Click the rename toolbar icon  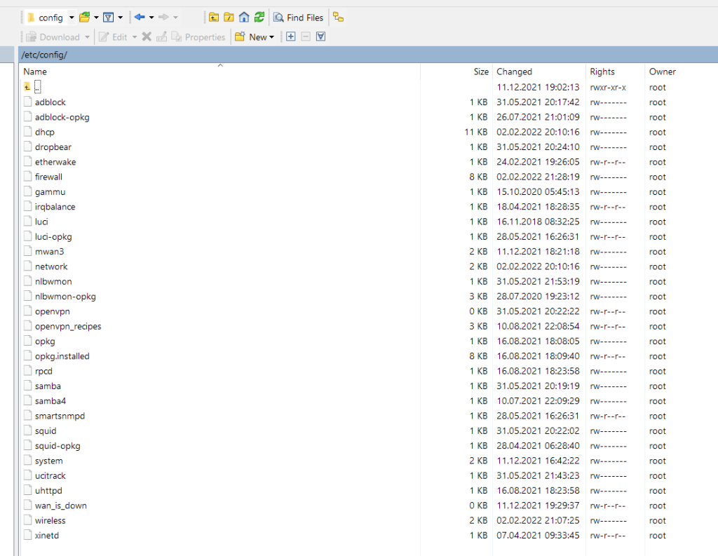(x=162, y=36)
